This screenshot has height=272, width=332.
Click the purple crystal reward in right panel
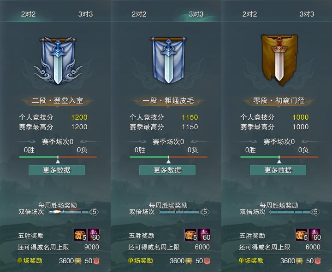tap(315, 235)
